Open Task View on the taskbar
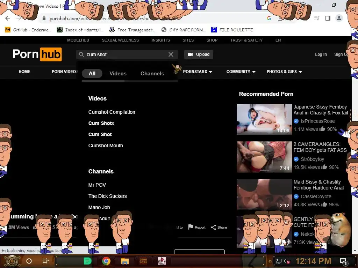The image size is (358, 268). (46, 261)
